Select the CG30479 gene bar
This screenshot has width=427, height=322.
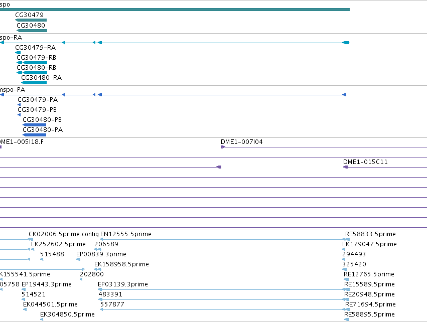click(x=31, y=20)
